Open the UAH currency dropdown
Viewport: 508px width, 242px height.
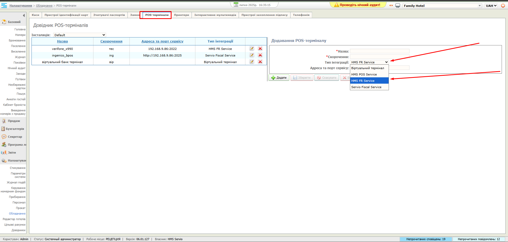pos(491,6)
